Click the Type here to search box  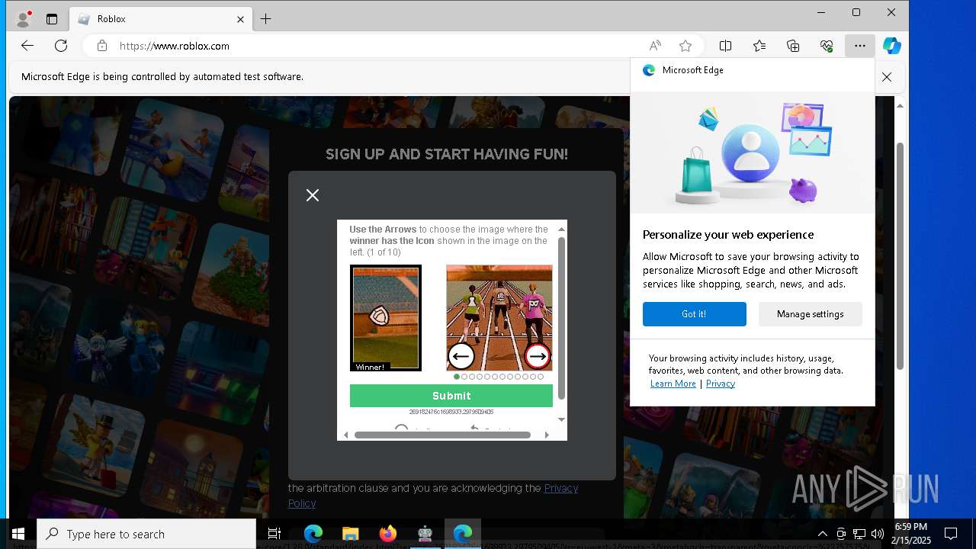[146, 534]
